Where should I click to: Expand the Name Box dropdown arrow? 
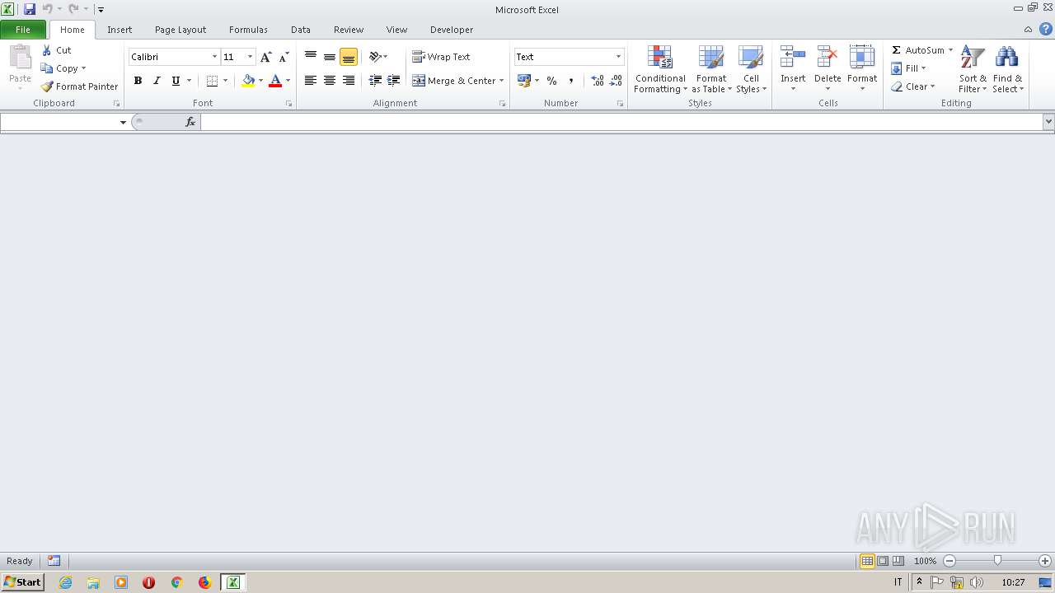[x=123, y=122]
